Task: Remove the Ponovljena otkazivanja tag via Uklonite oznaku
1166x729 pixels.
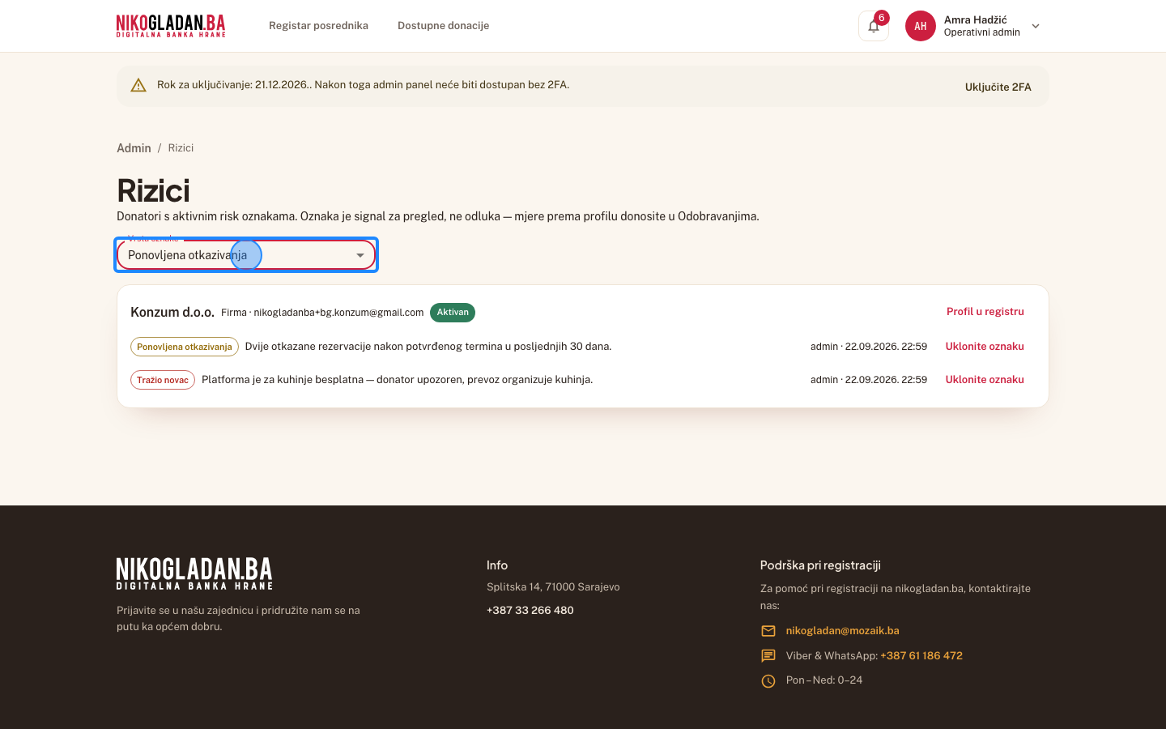Action: [985, 347]
